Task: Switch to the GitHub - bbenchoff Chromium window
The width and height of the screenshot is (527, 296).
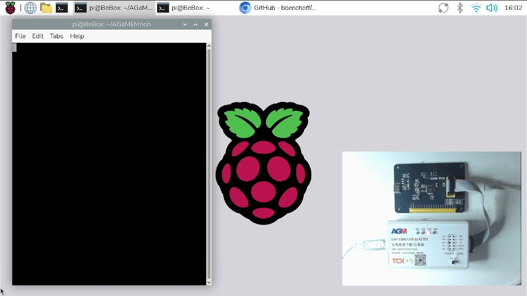Action: tap(278, 8)
